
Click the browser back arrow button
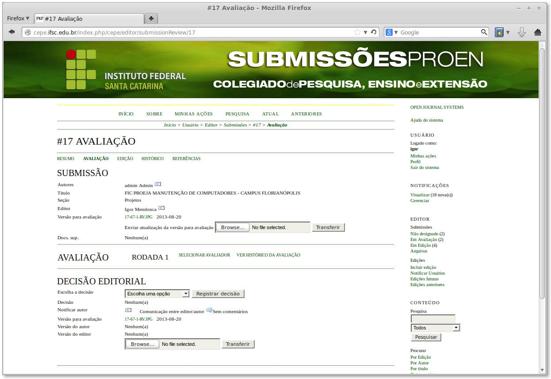[x=12, y=32]
